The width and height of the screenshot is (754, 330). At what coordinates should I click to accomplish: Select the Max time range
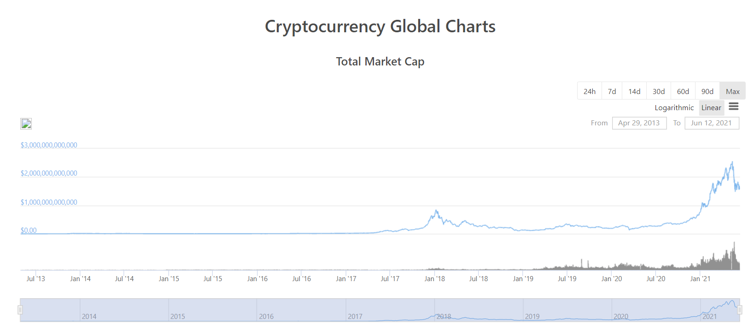pyautogui.click(x=732, y=91)
